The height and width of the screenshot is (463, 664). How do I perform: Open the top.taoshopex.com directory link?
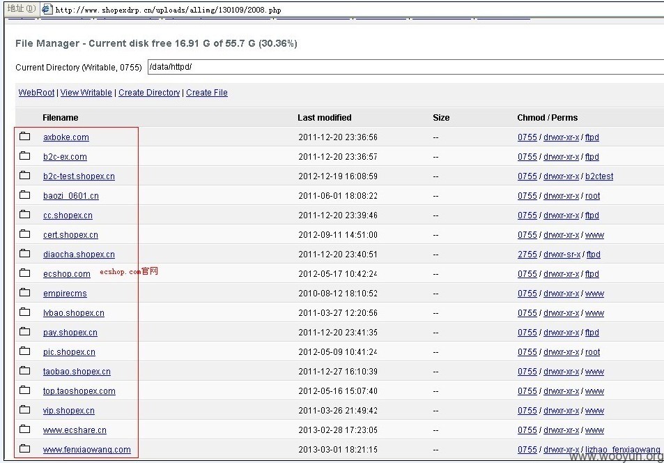click(x=79, y=391)
